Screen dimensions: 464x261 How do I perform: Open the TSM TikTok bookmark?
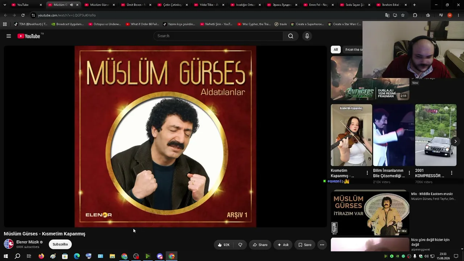(x=30, y=24)
